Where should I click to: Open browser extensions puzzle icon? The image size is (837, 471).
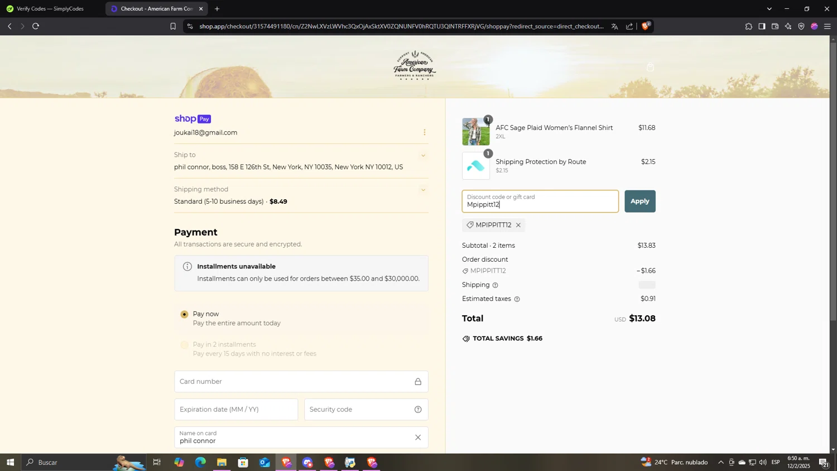(x=748, y=26)
